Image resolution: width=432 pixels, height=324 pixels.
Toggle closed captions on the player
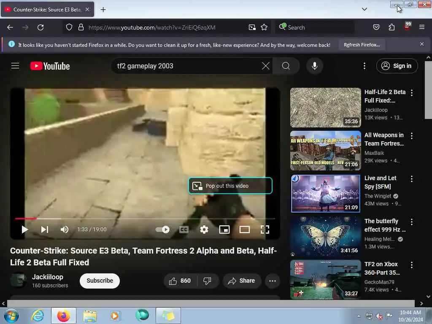click(184, 229)
